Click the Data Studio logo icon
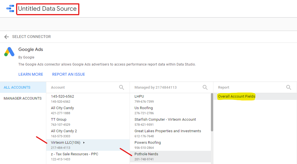The image size is (297, 164). [x=10, y=8]
